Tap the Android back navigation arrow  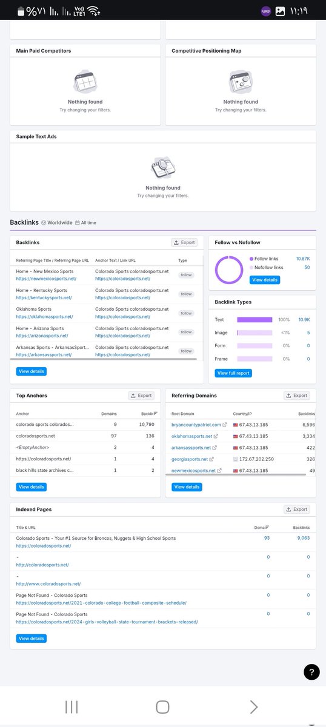(x=253, y=707)
